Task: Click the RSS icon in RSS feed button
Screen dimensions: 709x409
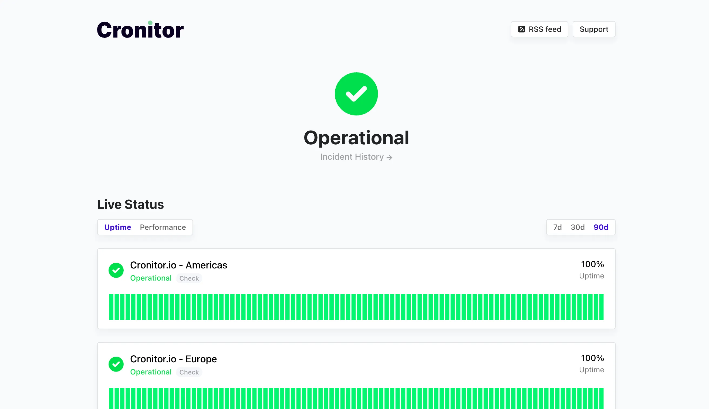Action: (521, 29)
